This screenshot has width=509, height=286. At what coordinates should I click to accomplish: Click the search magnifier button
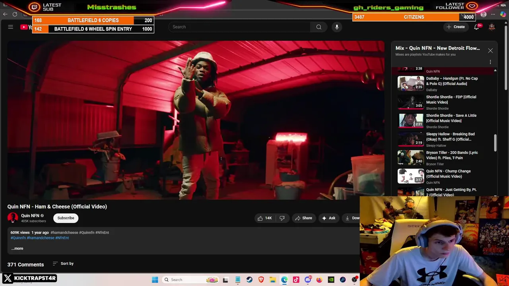click(x=319, y=27)
